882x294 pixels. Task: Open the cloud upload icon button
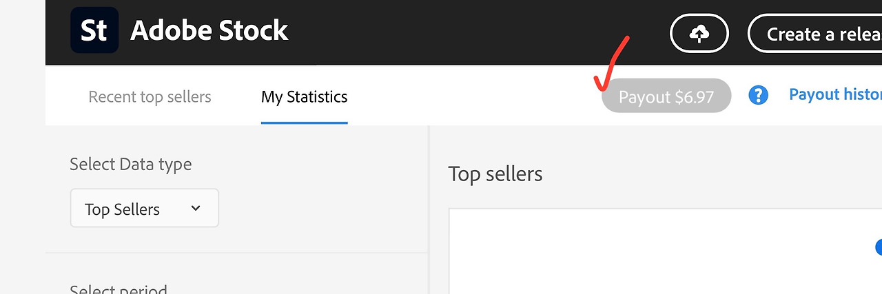tap(699, 33)
